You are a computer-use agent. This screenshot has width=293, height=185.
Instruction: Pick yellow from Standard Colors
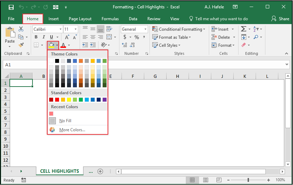coord(69,100)
